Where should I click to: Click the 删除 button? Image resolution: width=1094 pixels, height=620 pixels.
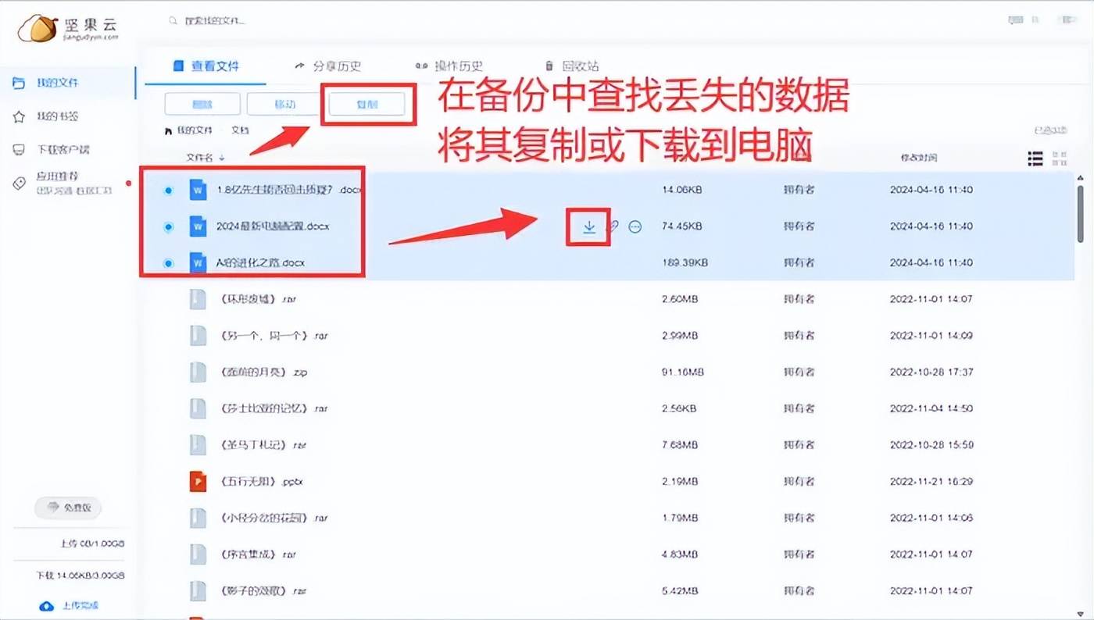(x=202, y=105)
